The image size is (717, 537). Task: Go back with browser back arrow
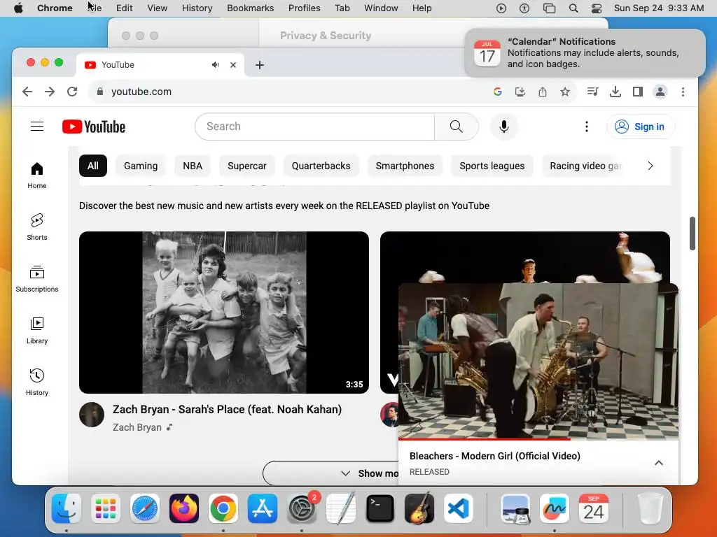click(27, 92)
